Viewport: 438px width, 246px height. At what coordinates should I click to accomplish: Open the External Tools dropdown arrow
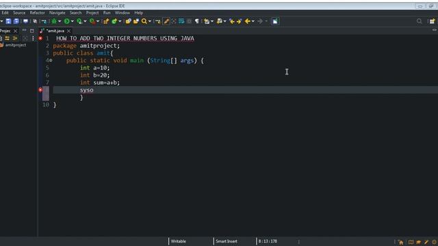[x=98, y=21]
